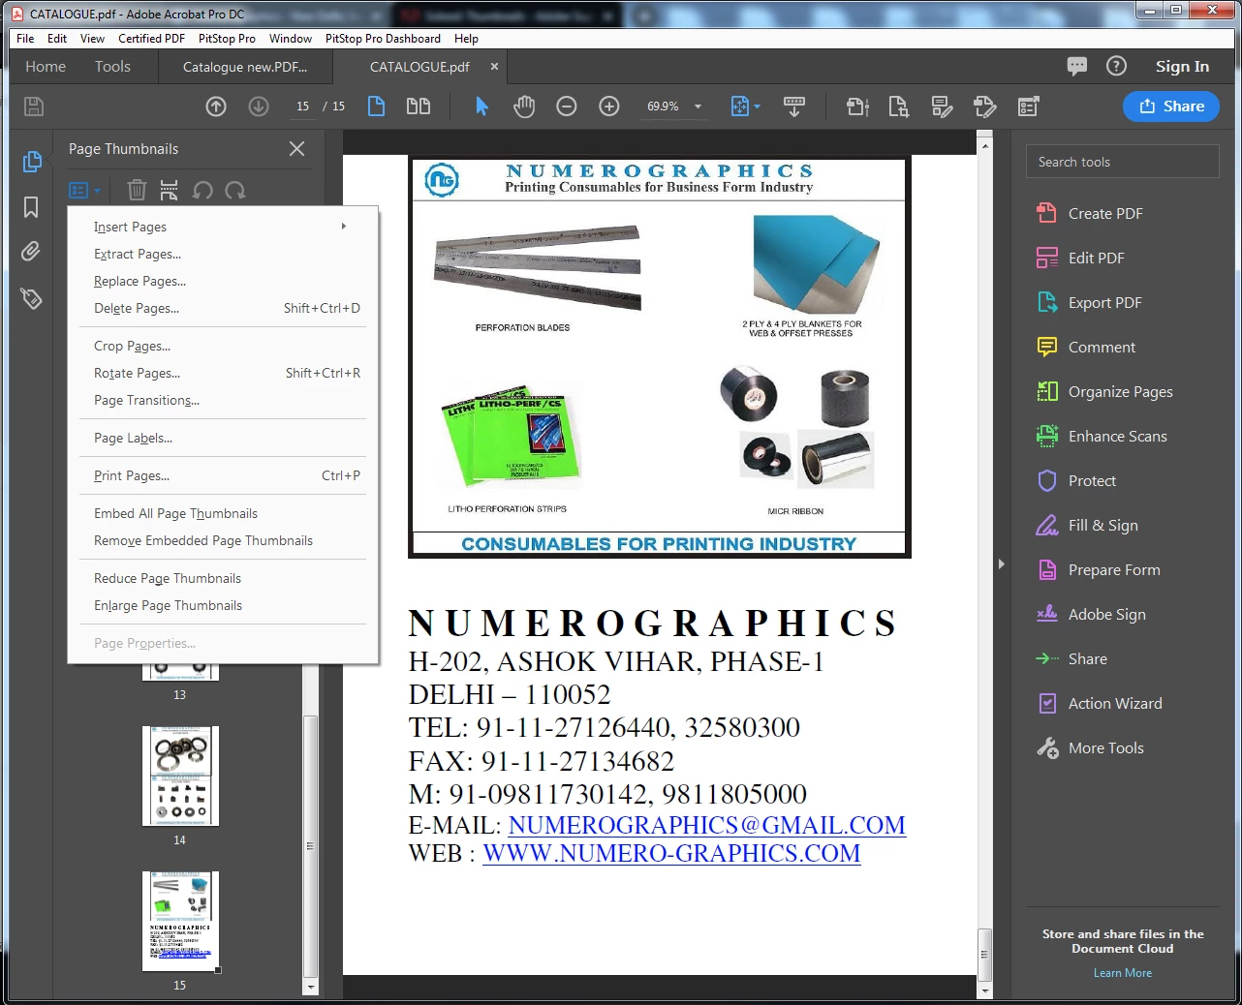
Task: Select page 15 thumbnail
Action: point(180,921)
